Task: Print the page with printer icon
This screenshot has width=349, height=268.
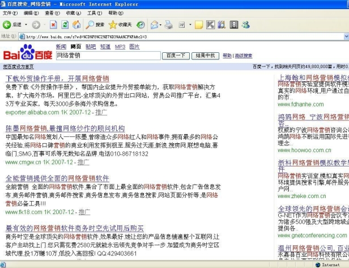Action: tap(169, 25)
